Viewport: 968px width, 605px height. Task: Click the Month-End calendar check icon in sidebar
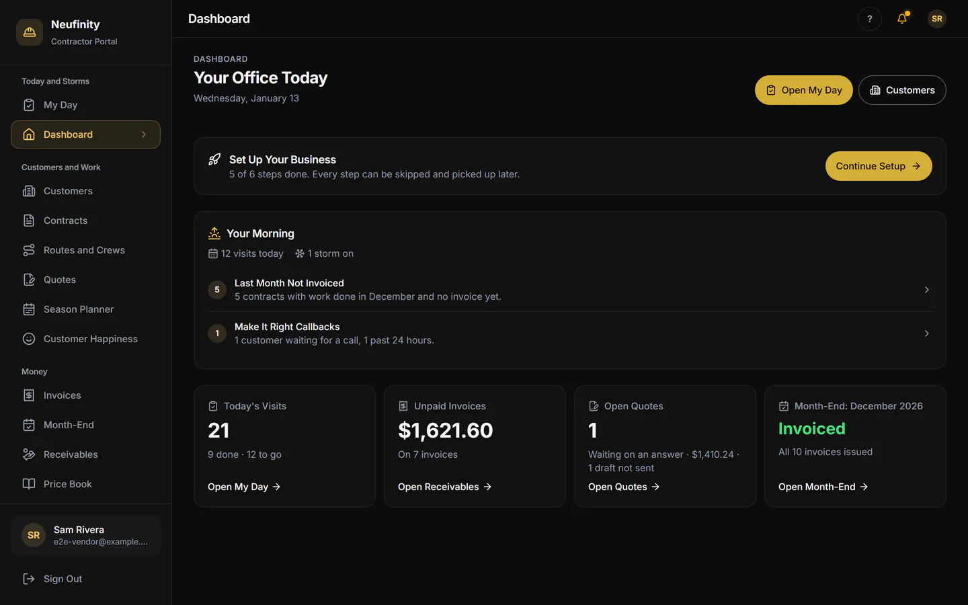pyautogui.click(x=29, y=425)
